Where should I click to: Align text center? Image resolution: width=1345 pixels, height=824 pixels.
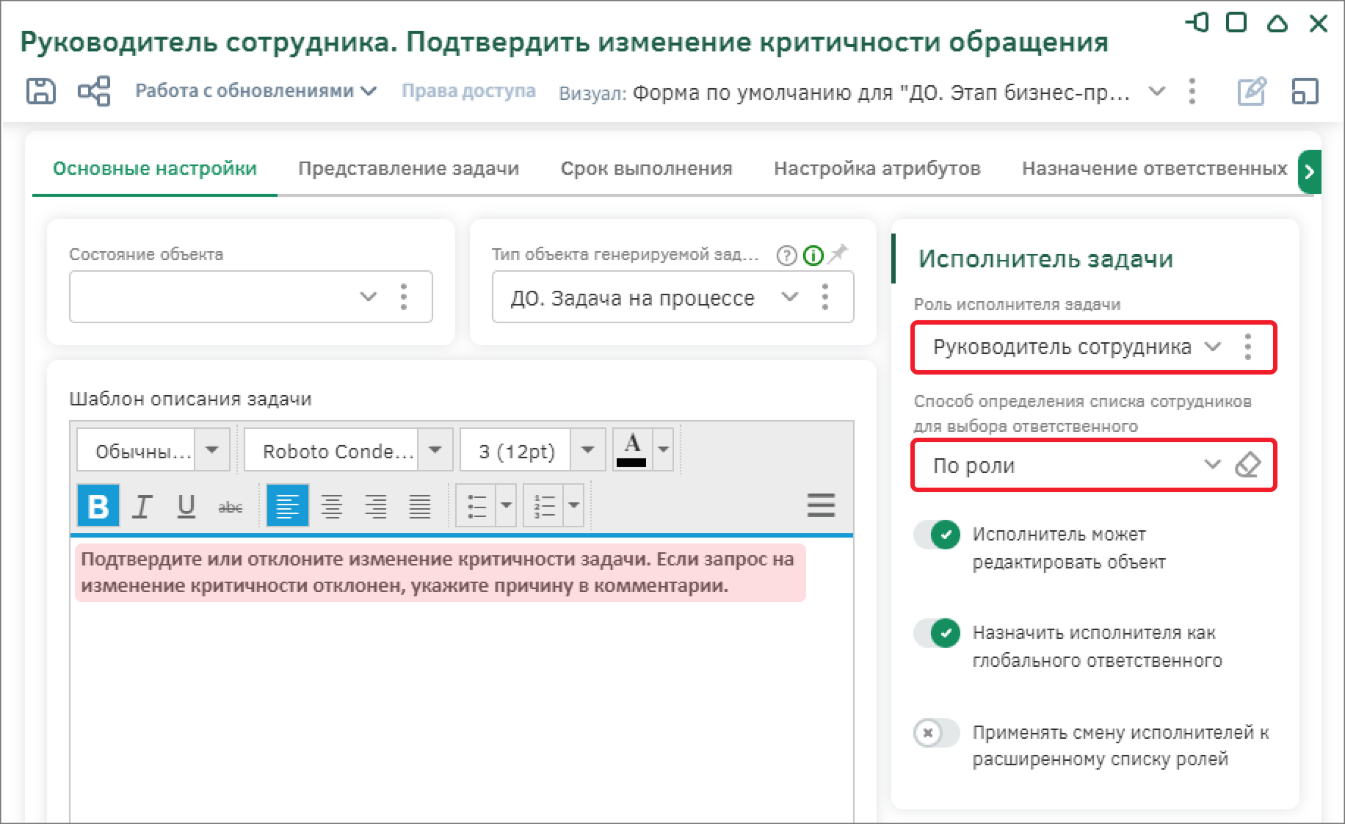(332, 506)
